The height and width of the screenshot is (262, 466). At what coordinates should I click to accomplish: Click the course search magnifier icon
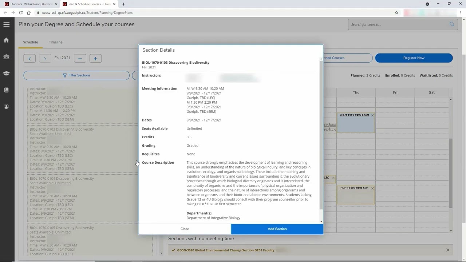tap(452, 24)
